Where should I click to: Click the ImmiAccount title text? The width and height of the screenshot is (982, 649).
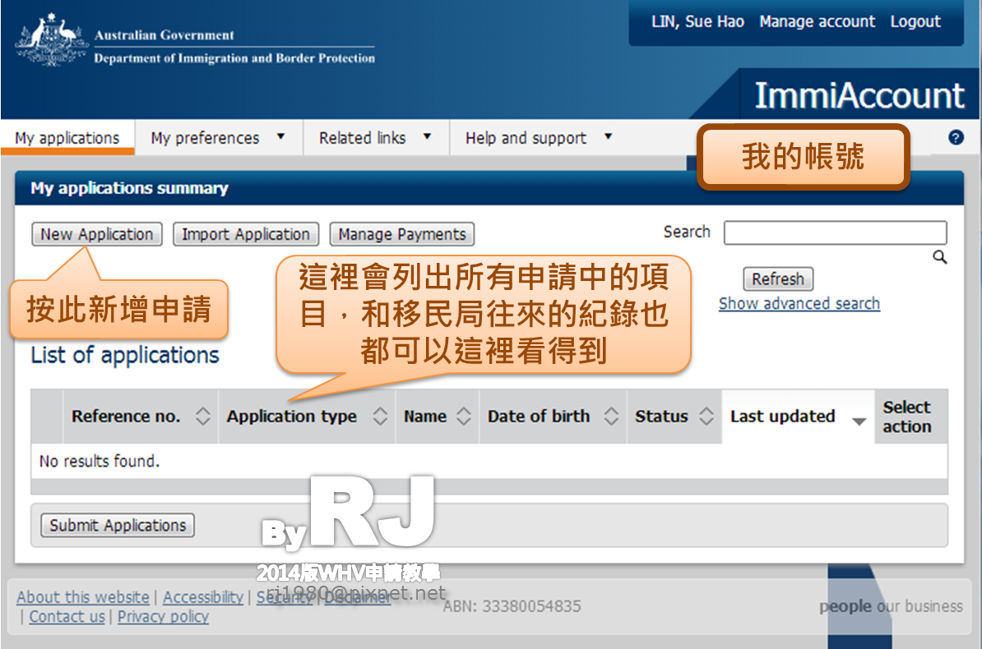point(859,96)
